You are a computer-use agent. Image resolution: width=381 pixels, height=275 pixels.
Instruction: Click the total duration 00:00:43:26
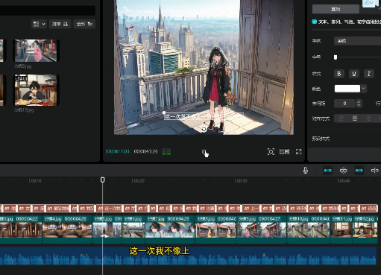(x=145, y=151)
